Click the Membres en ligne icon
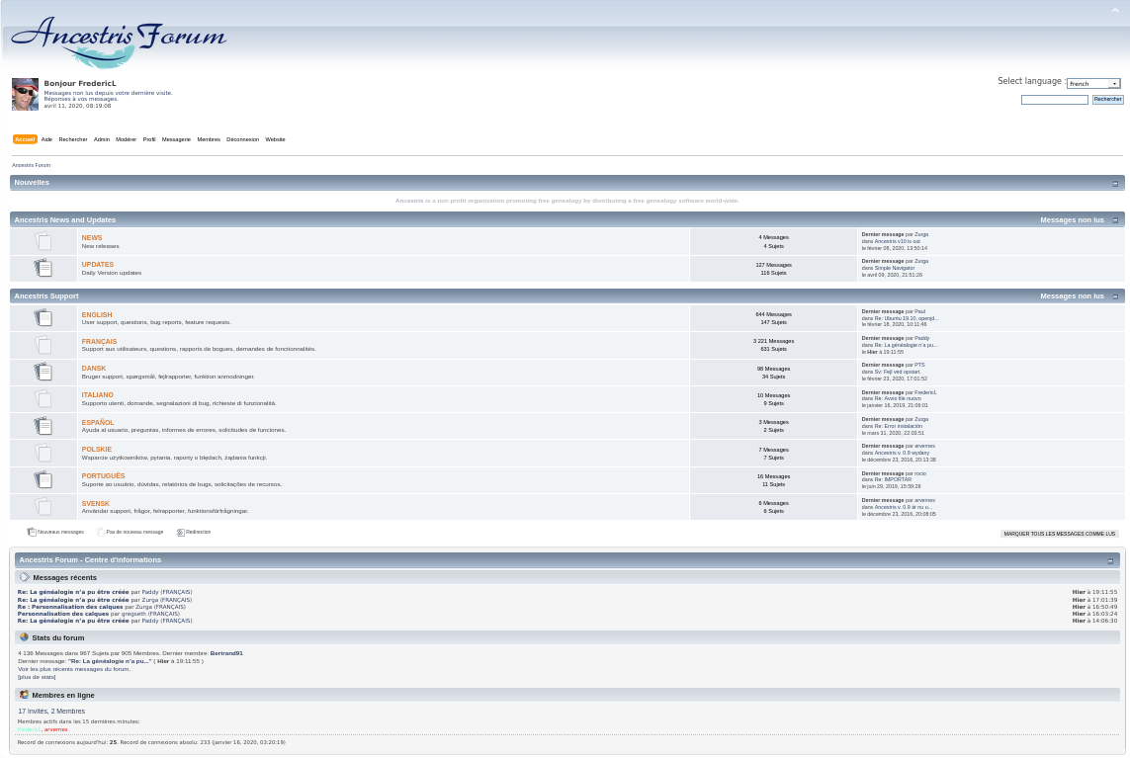 tap(25, 695)
